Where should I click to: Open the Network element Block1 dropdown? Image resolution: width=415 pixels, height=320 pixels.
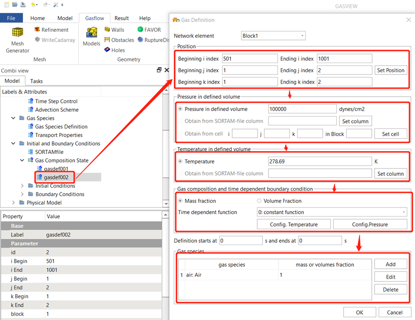click(273, 36)
